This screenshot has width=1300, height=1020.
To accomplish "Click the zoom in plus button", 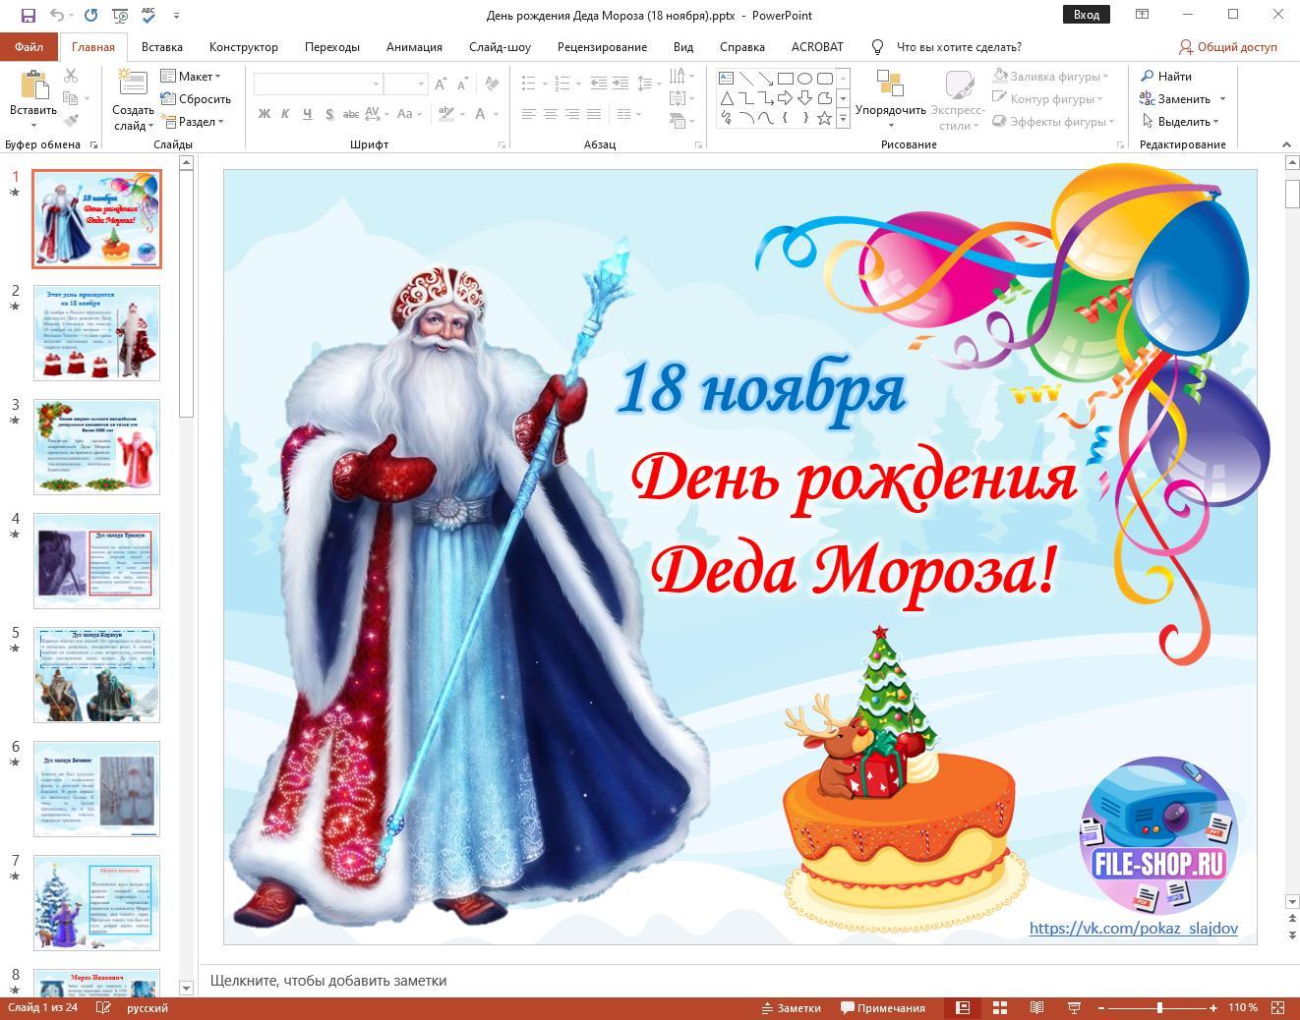I will pos(1213,1007).
